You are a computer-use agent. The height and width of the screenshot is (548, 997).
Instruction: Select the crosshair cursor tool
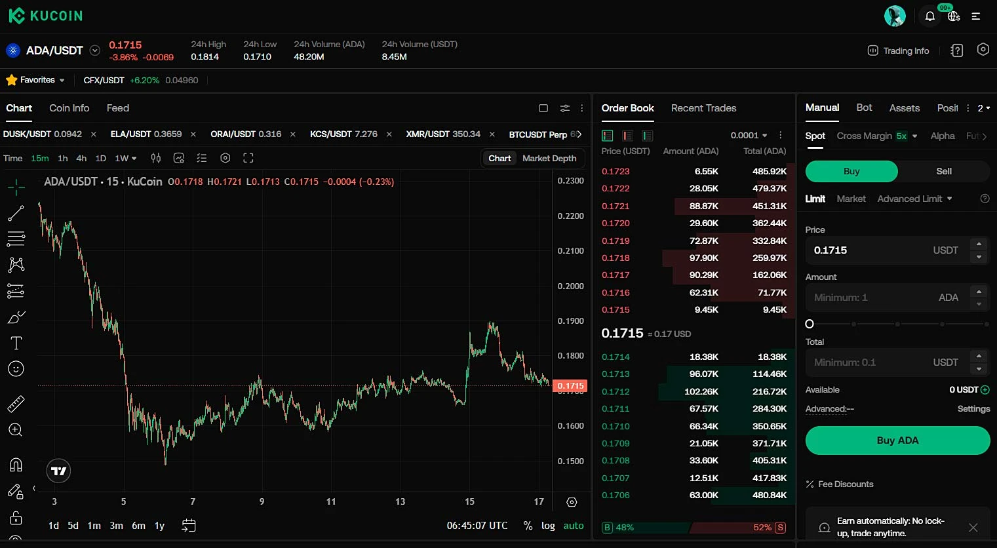[16, 187]
